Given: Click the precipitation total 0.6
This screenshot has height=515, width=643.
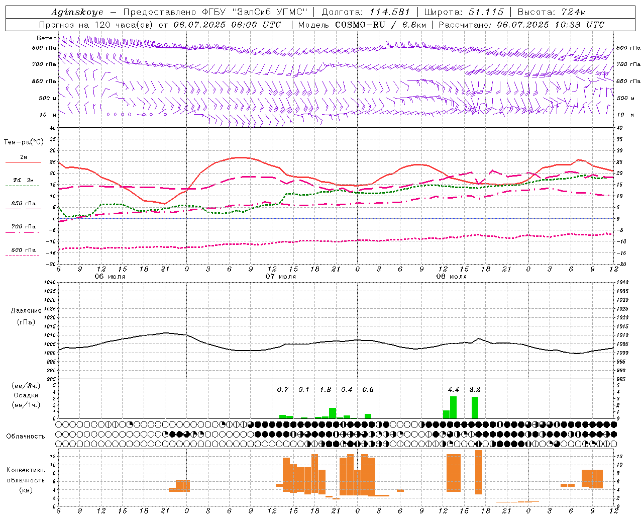Looking at the screenshot, I should pos(368,390).
